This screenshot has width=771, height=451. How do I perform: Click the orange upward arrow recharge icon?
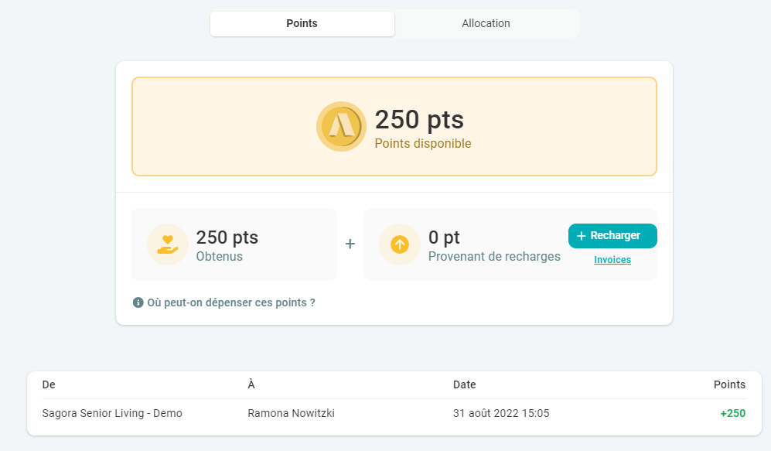pyautogui.click(x=399, y=244)
